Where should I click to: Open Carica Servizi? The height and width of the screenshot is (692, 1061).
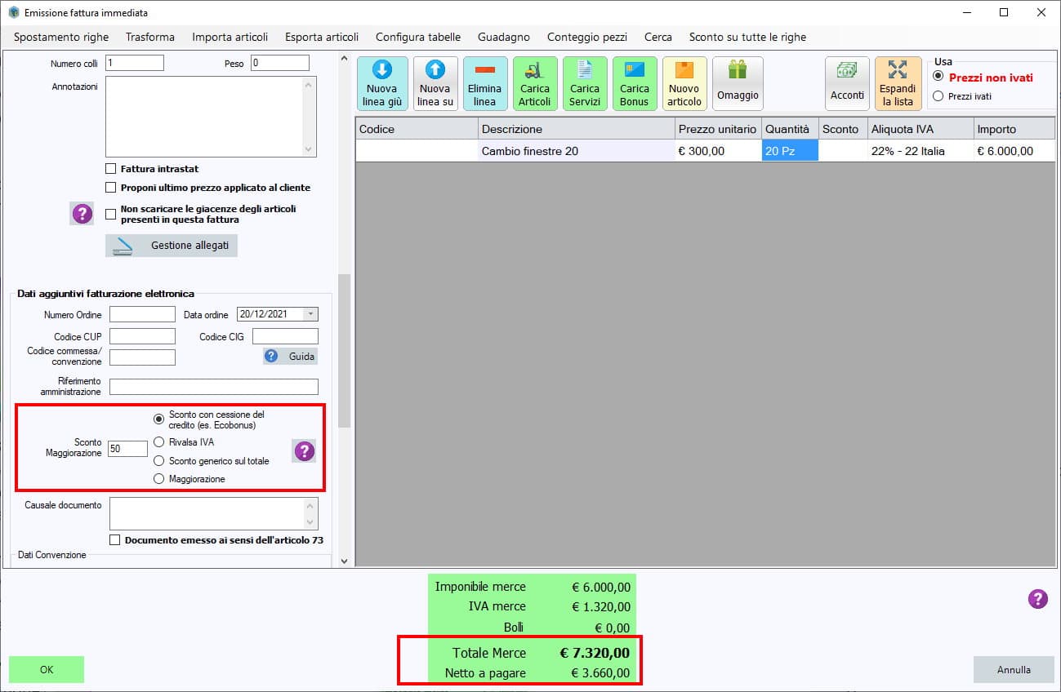[585, 83]
